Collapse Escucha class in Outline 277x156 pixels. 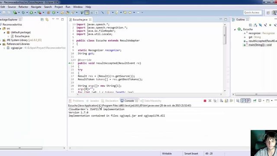tap(235, 29)
